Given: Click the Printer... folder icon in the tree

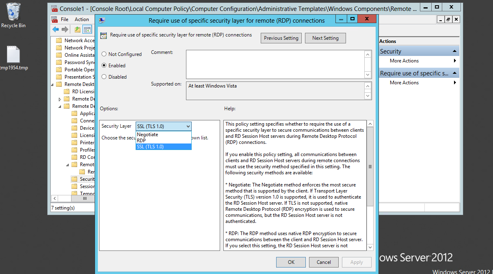Looking at the screenshot, I should pos(74,143).
